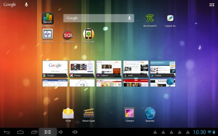Screen dimensions: 218x136
Task: Show recent apps from navigation bar
Action: (34, 132)
